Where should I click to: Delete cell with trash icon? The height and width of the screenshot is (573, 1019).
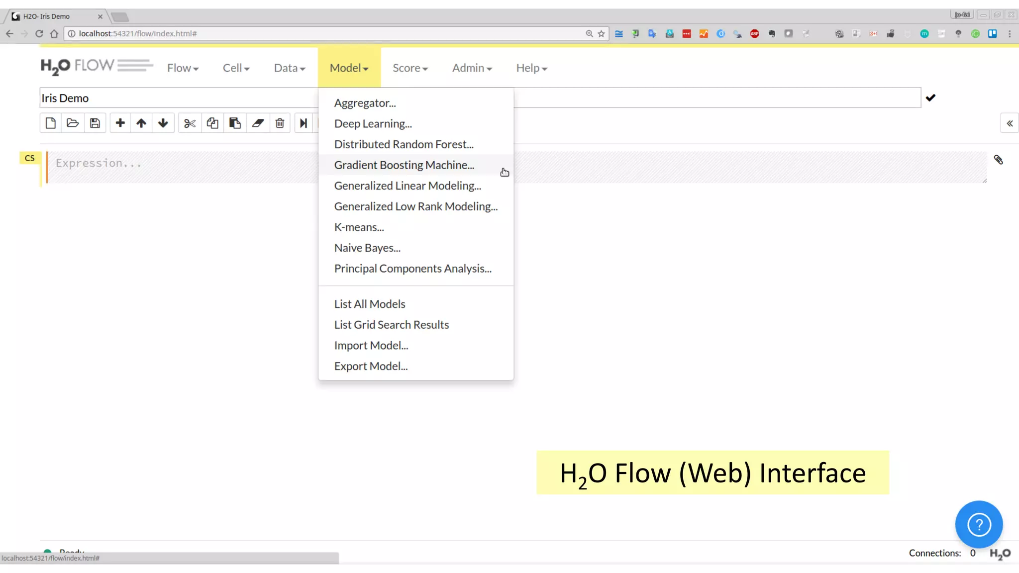tap(280, 123)
